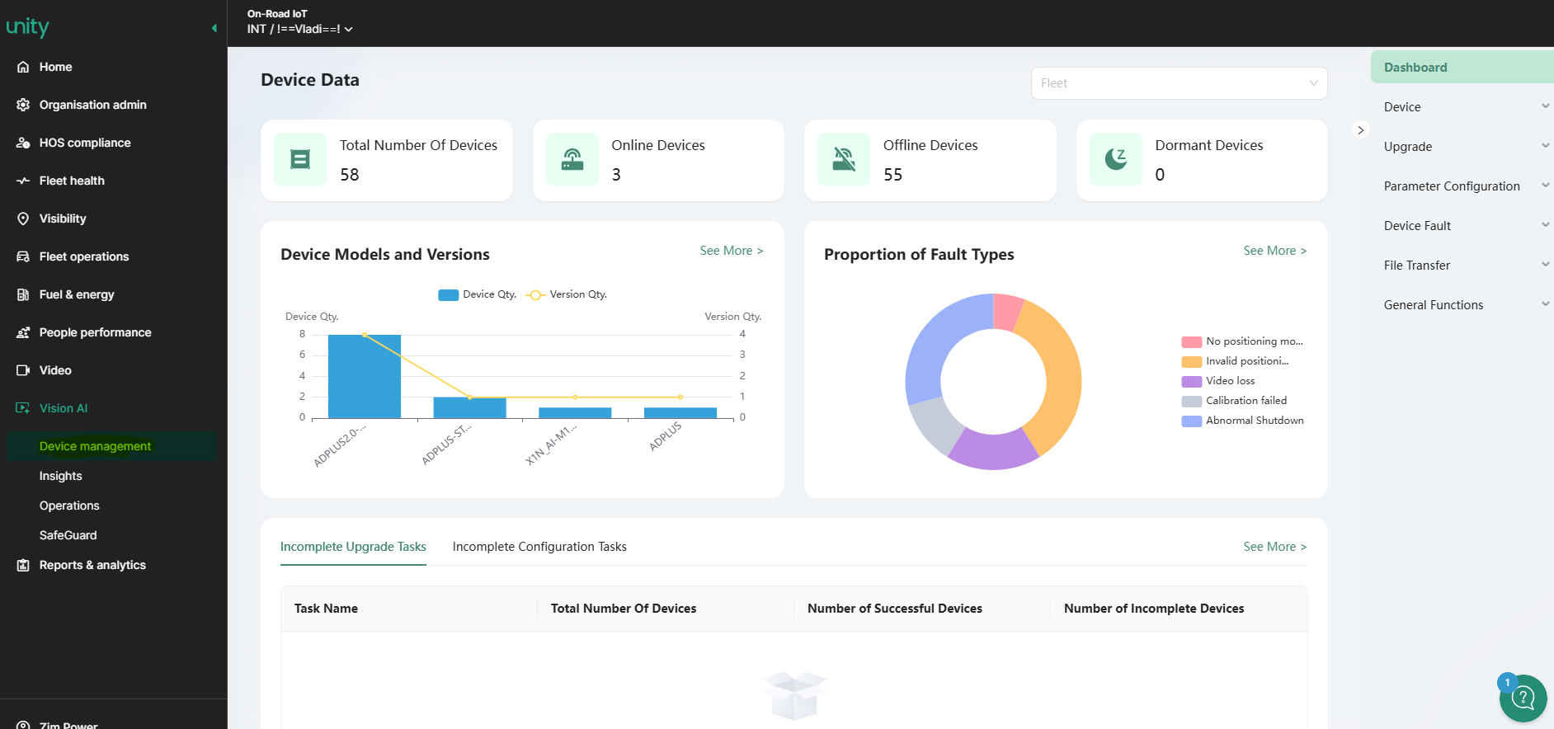Open the INT / !==Vladi==! account dropdown

pyautogui.click(x=300, y=29)
